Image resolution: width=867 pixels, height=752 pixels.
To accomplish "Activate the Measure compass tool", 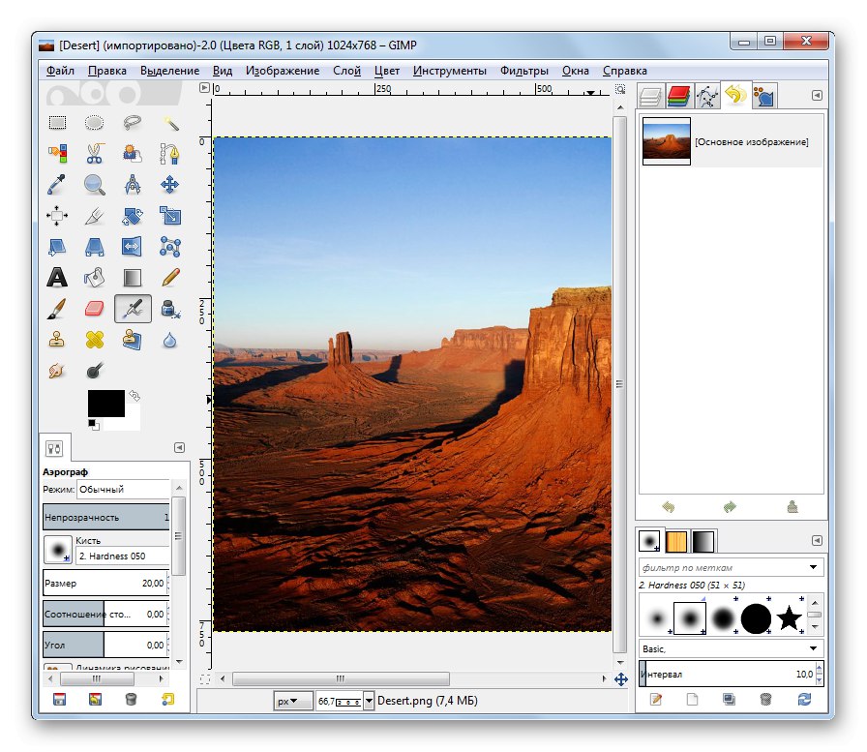I will coord(133,185).
